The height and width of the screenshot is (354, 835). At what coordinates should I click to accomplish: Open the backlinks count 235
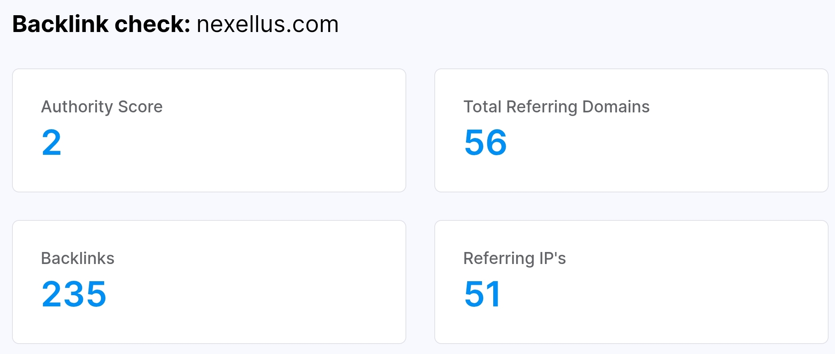point(74,294)
